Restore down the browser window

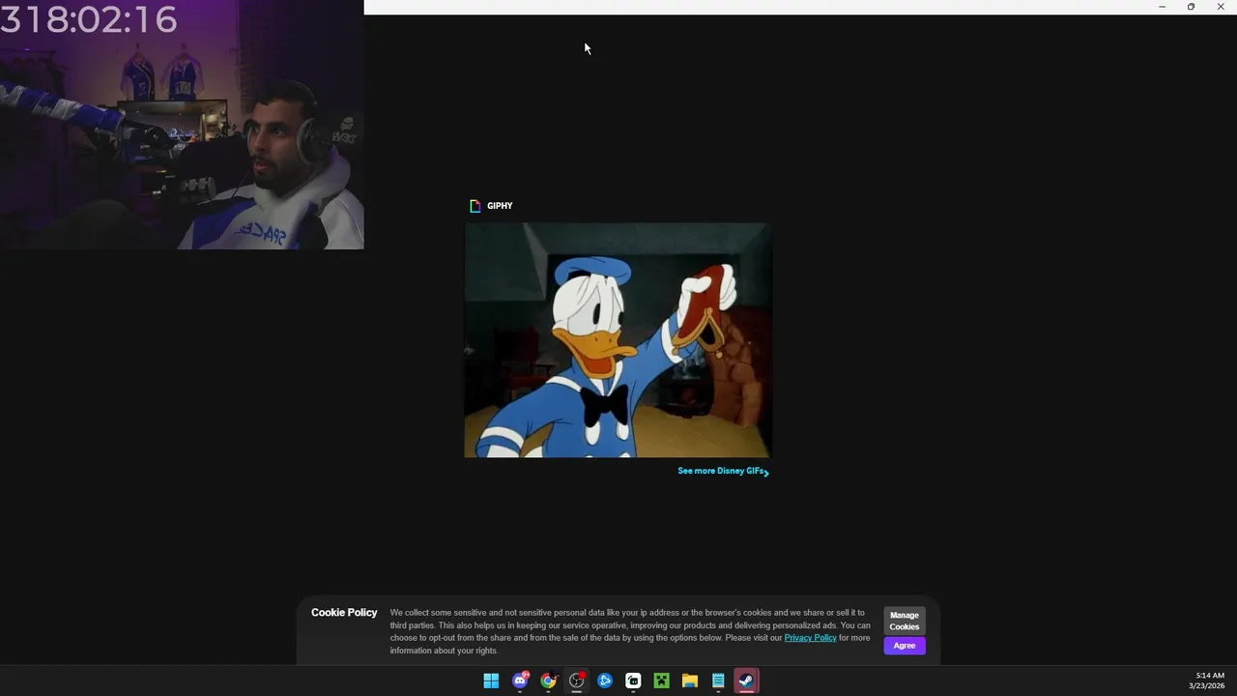click(1191, 7)
